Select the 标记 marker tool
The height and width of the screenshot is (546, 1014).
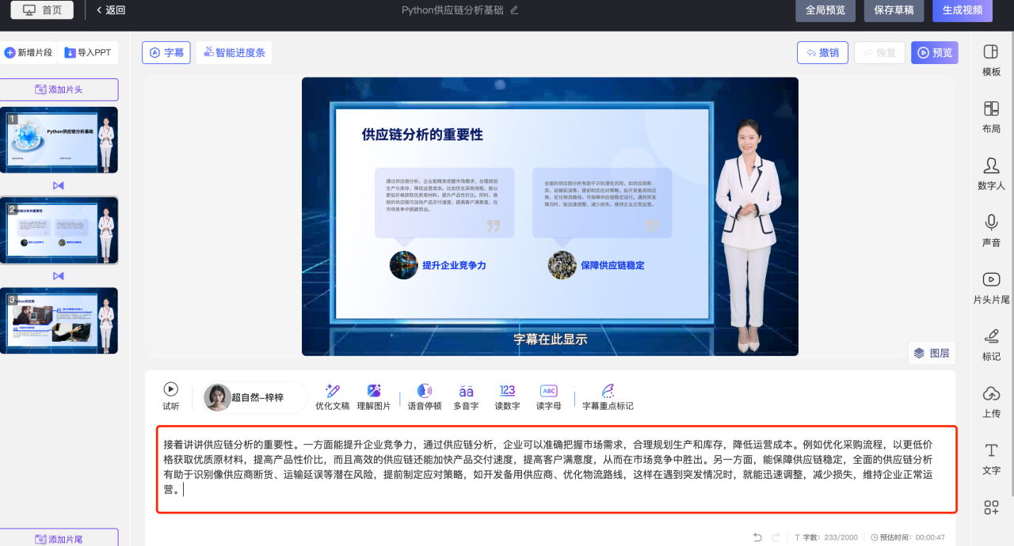pos(991,336)
